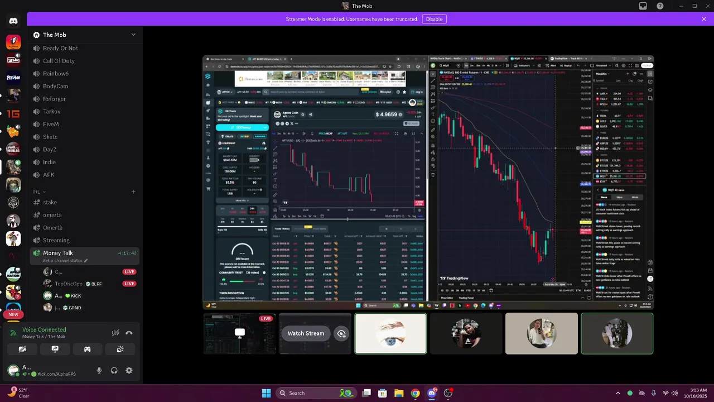This screenshot has width=714, height=402.
Task: Click the taskbar Search box
Action: (x=316, y=393)
